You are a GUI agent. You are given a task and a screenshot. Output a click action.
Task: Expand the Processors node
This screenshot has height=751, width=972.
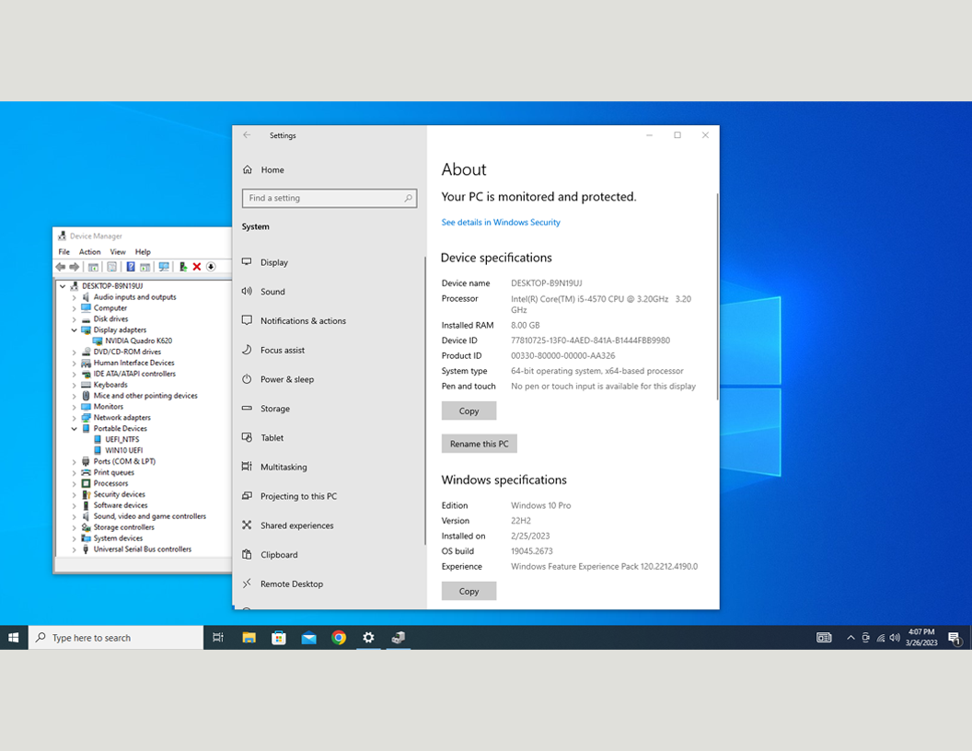(74, 483)
